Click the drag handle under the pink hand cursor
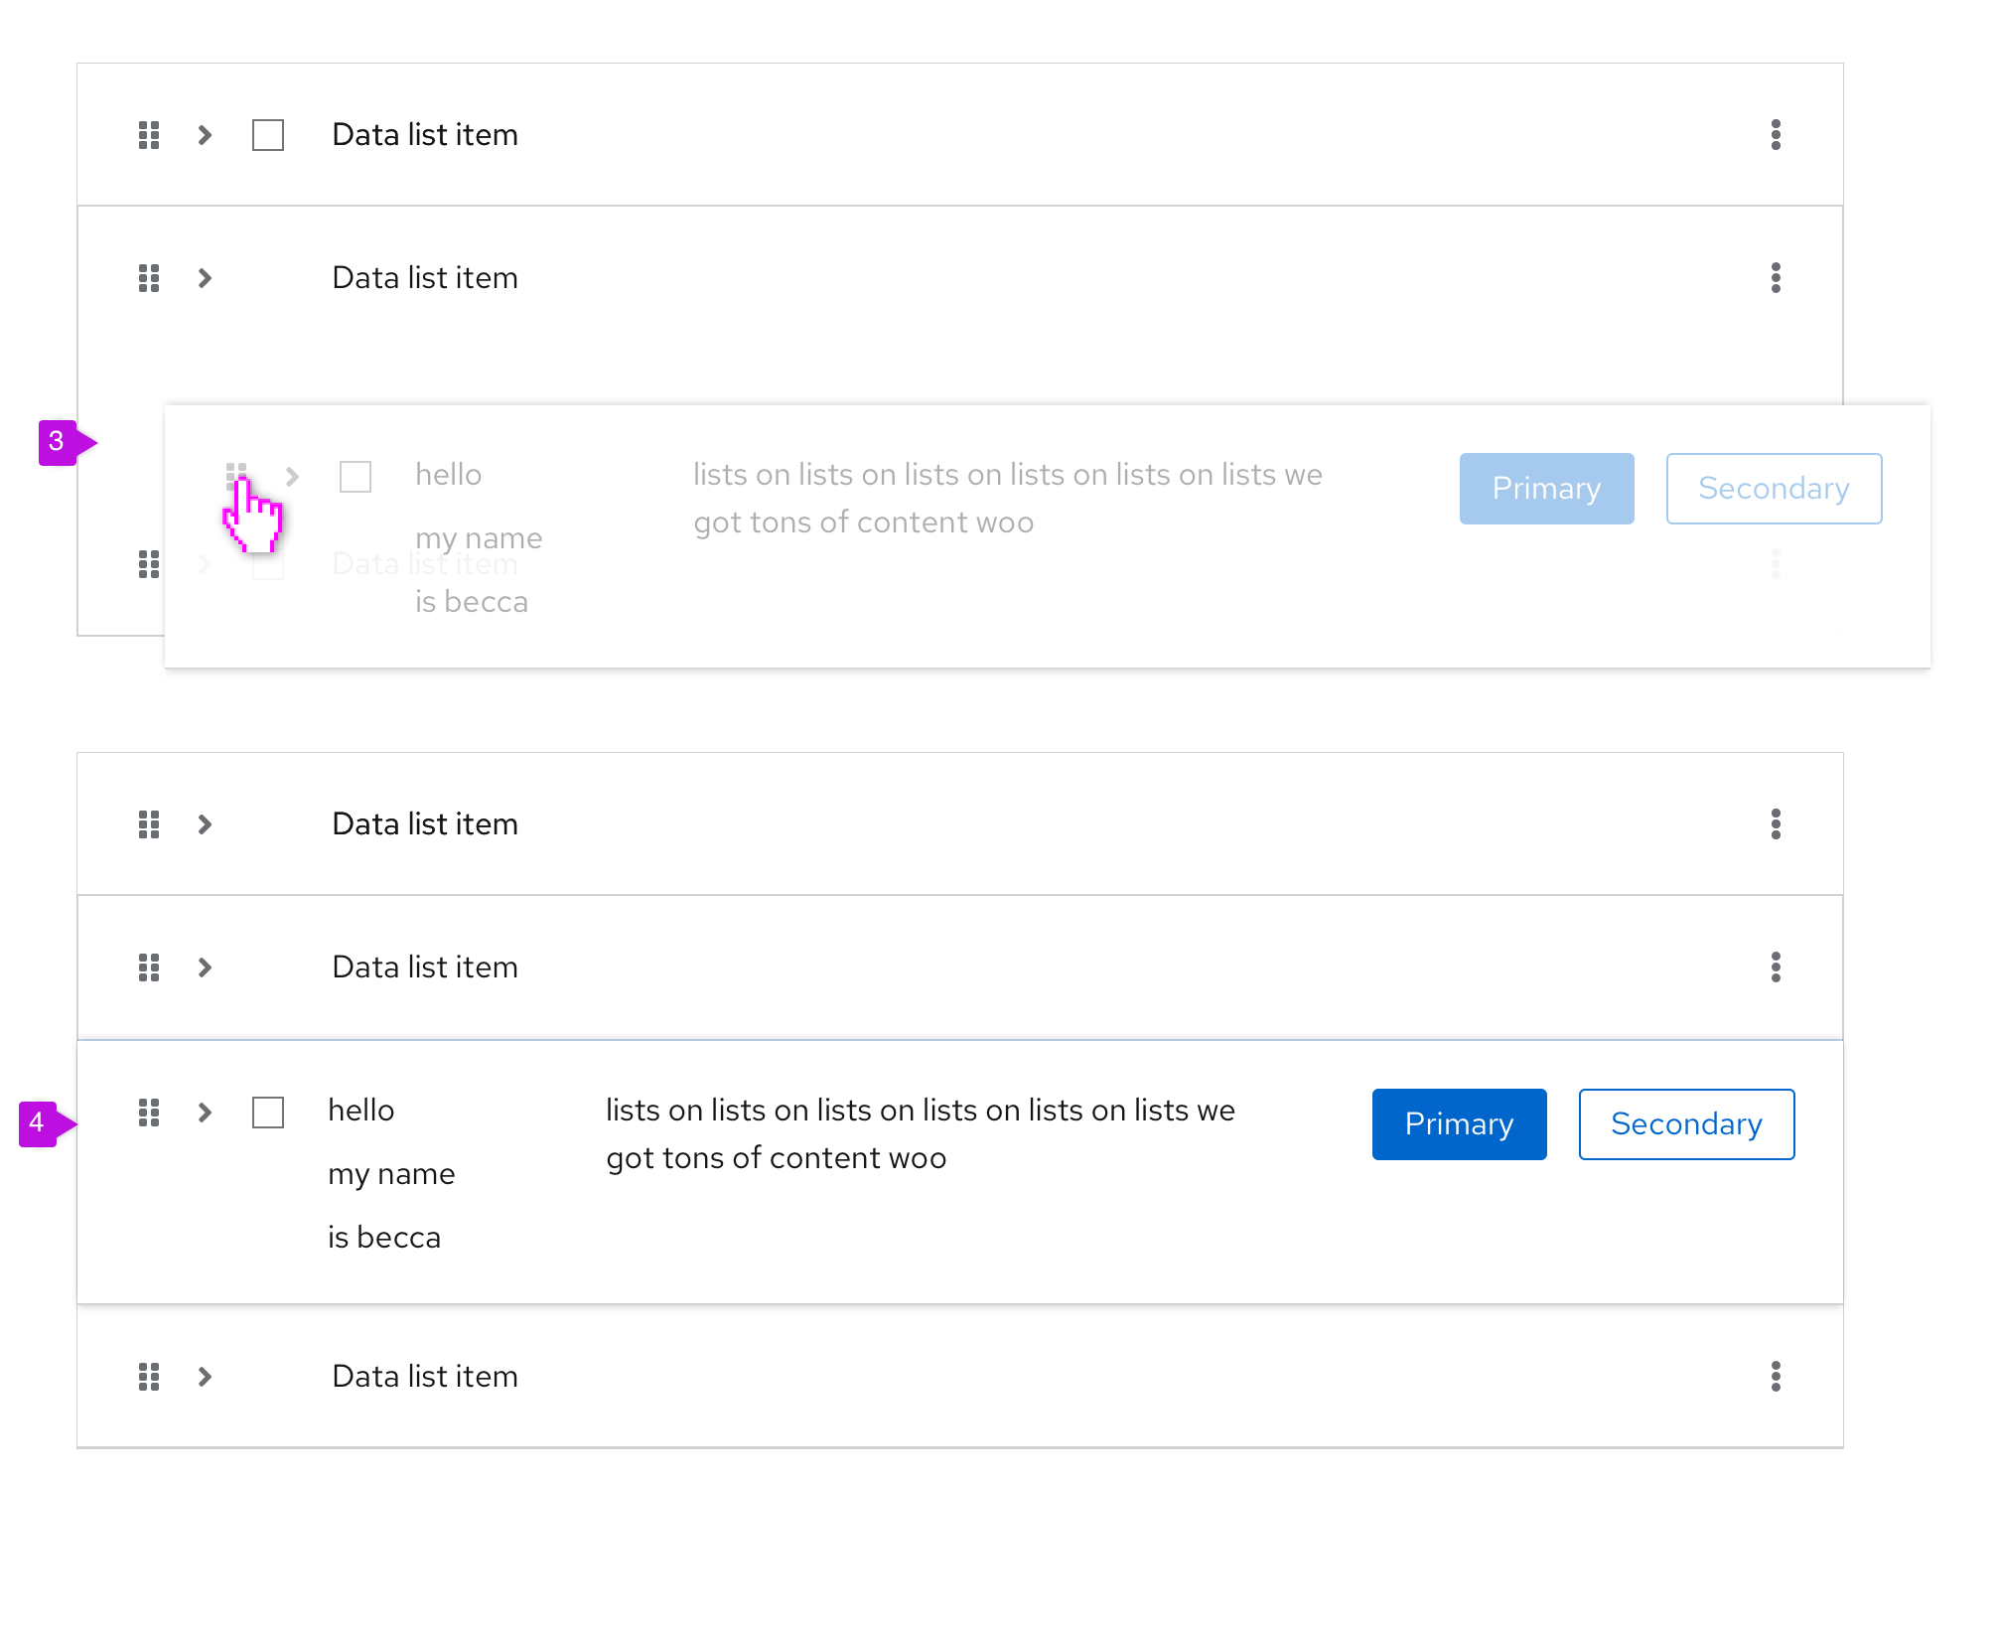This screenshot has width=1998, height=1635. tap(236, 475)
